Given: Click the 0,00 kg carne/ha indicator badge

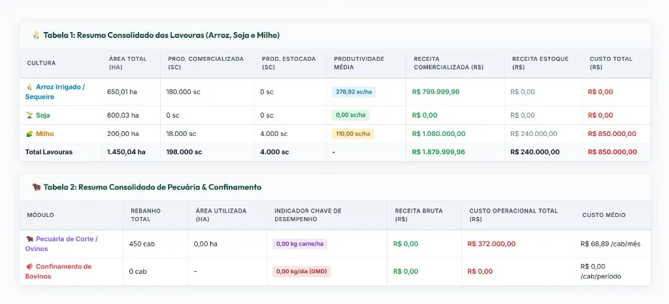Looking at the screenshot, I should click(x=300, y=244).
